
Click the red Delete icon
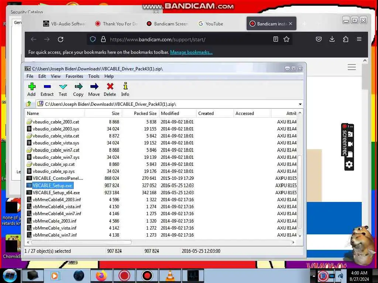point(110,90)
